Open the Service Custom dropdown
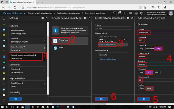Screen dimensions: 174x109 [156, 64]
